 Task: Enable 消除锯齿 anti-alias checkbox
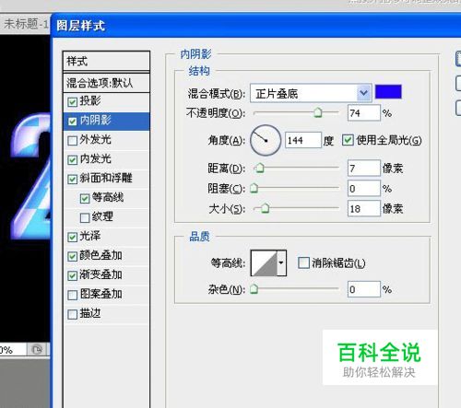point(303,262)
